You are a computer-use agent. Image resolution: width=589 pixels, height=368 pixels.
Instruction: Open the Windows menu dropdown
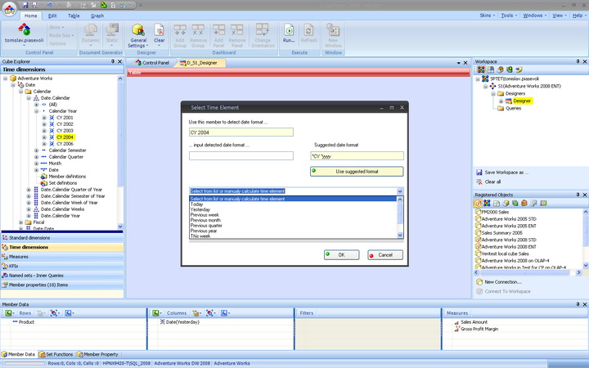(x=535, y=16)
